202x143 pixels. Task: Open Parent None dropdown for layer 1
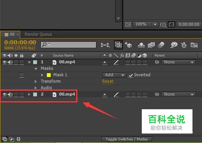point(178,62)
